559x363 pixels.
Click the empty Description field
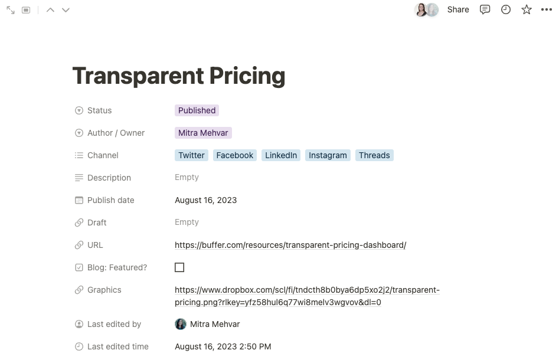(187, 178)
